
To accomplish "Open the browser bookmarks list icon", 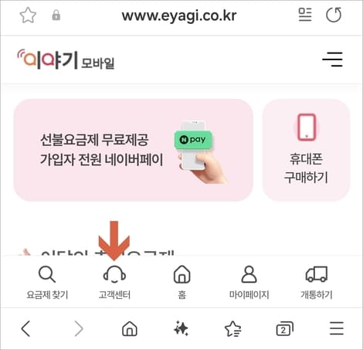I will tap(233, 329).
